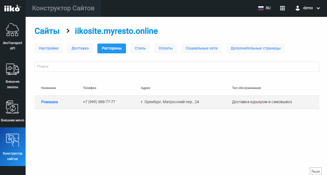
Task: Click the iiko logo in the header
Action: 12,8
